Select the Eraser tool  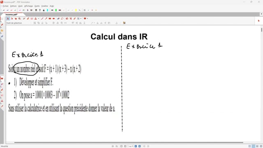[x=58, y=18]
